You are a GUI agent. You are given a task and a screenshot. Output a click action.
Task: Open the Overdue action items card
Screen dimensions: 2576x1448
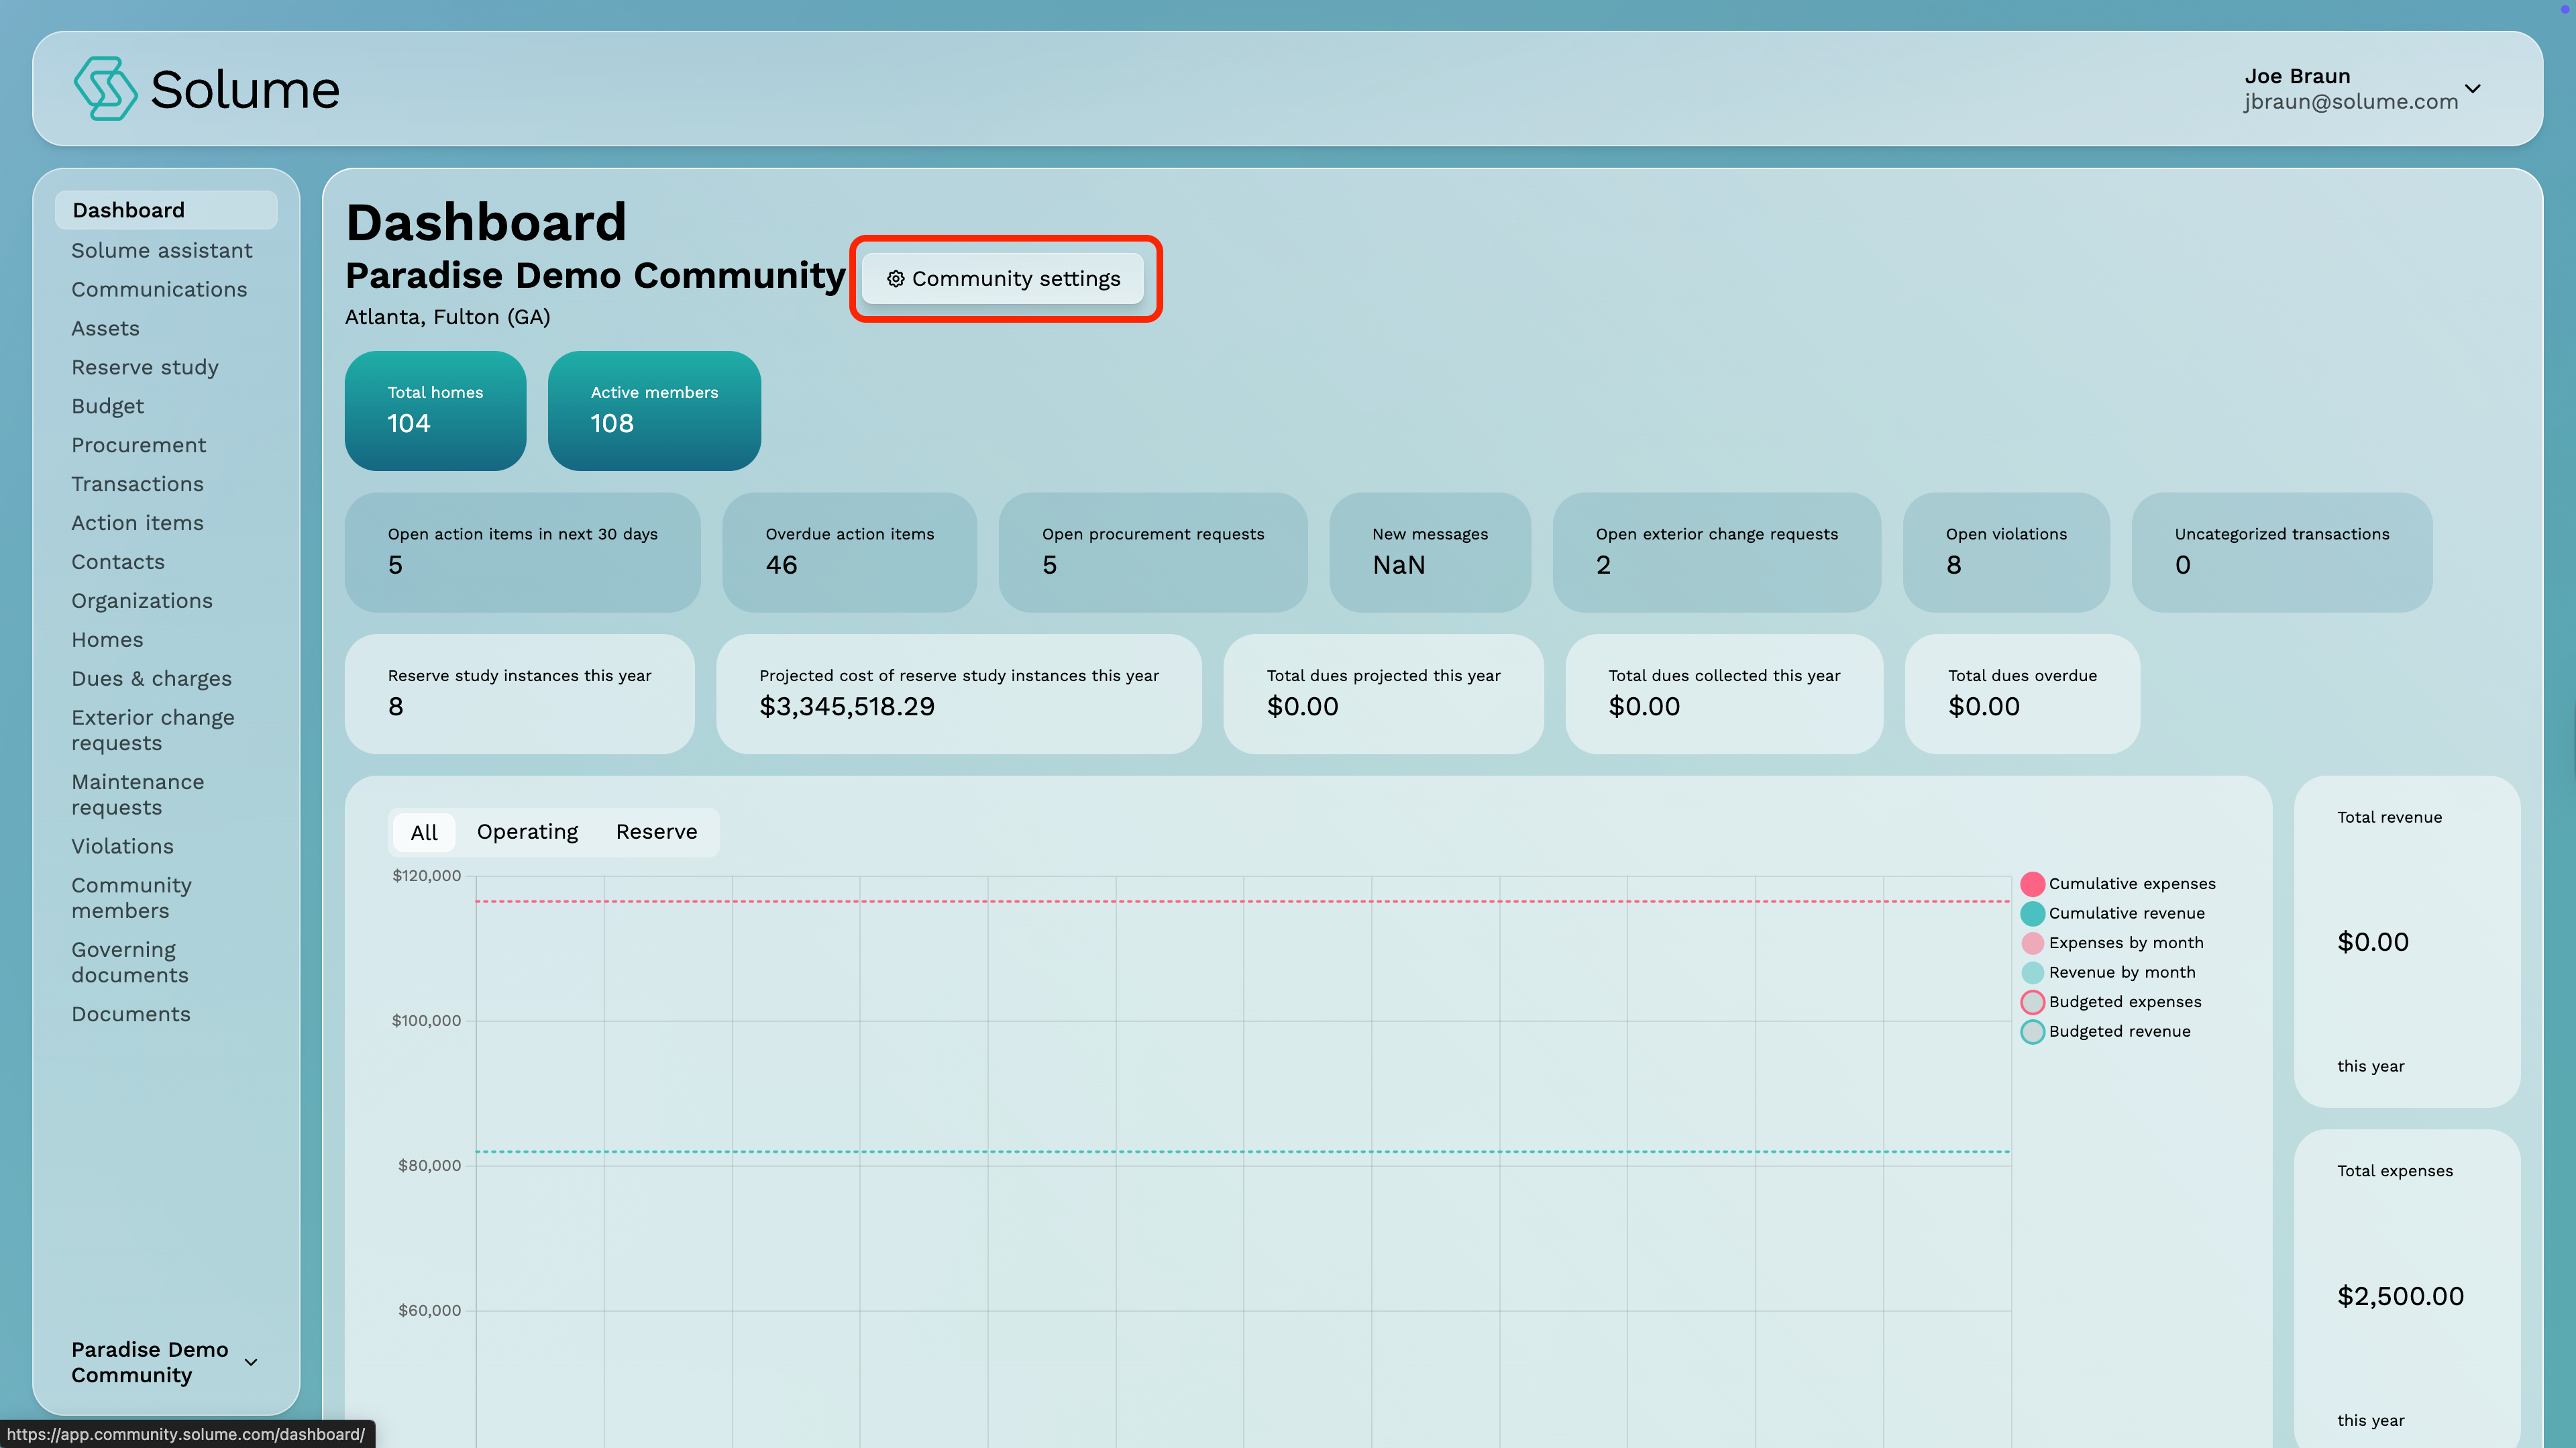click(849, 552)
